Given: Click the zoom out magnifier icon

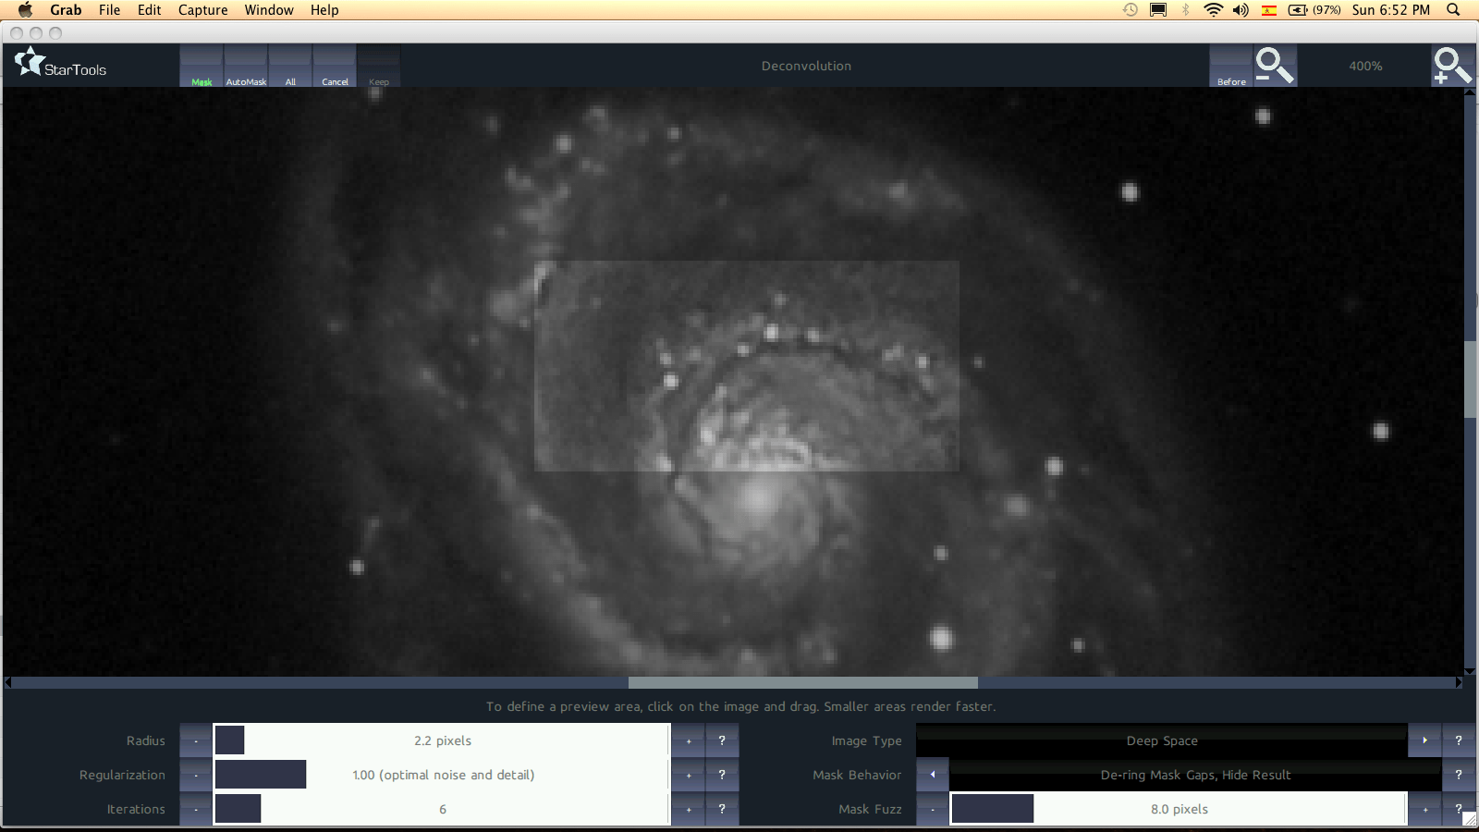Looking at the screenshot, I should click(x=1275, y=66).
